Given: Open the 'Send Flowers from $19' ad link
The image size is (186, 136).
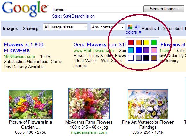Looking at the screenshot, I should (100, 45).
